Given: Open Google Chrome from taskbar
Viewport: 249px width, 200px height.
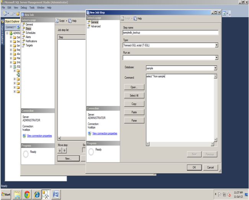Looking at the screenshot, I should (x=27, y=195).
